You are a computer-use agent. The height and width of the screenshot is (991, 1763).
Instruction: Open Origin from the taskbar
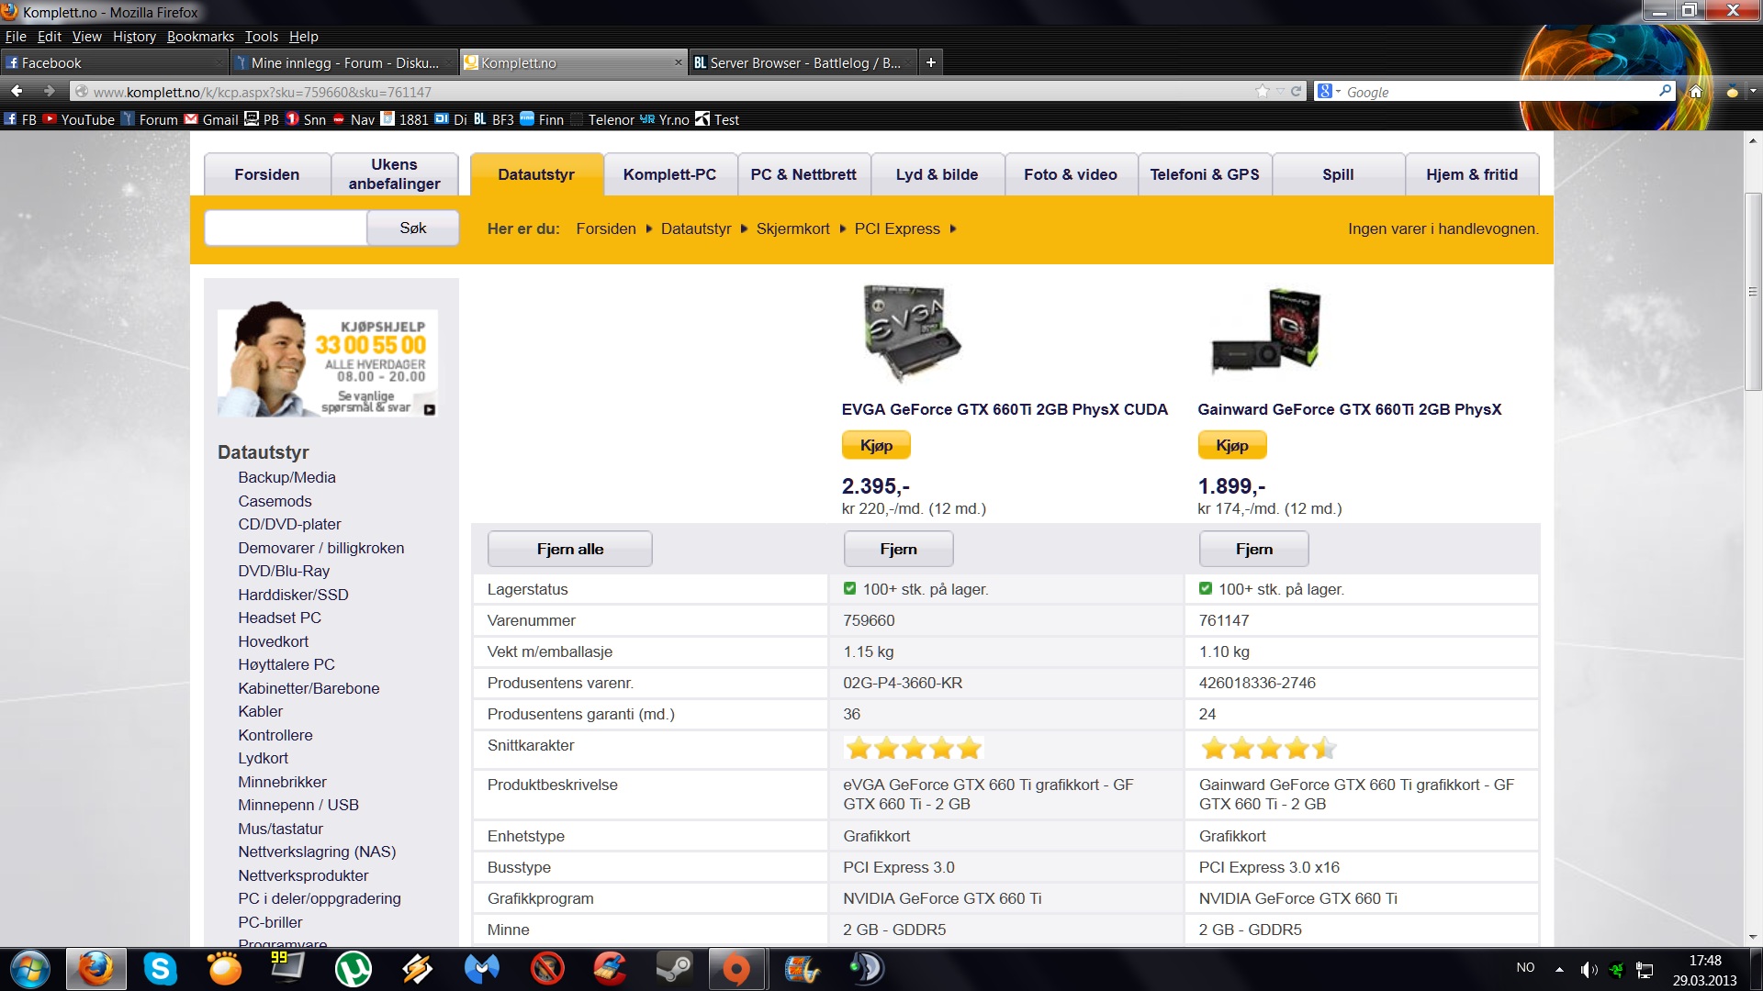tap(736, 969)
